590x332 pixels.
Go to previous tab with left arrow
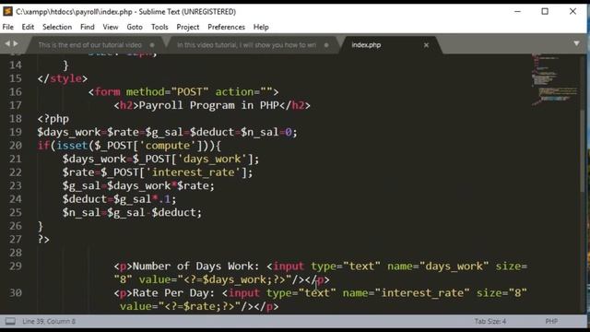coord(7,43)
